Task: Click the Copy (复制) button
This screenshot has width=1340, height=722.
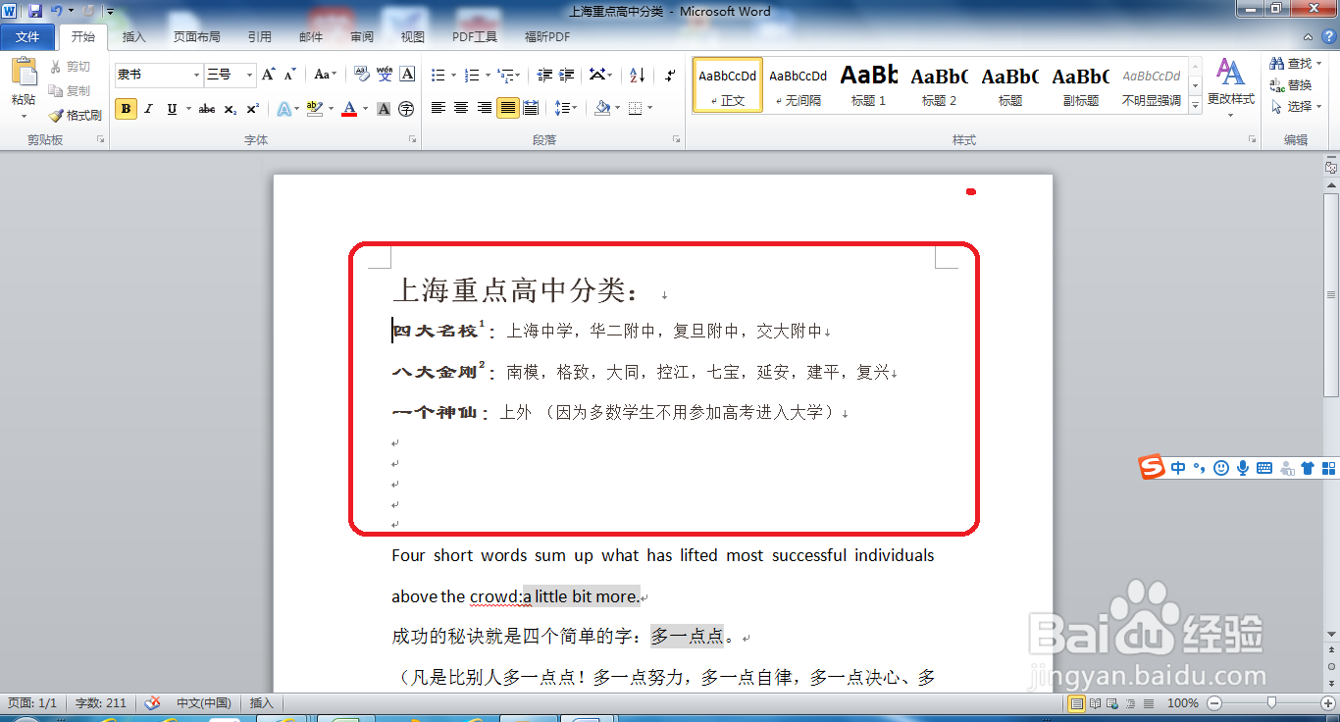Action: [71, 90]
